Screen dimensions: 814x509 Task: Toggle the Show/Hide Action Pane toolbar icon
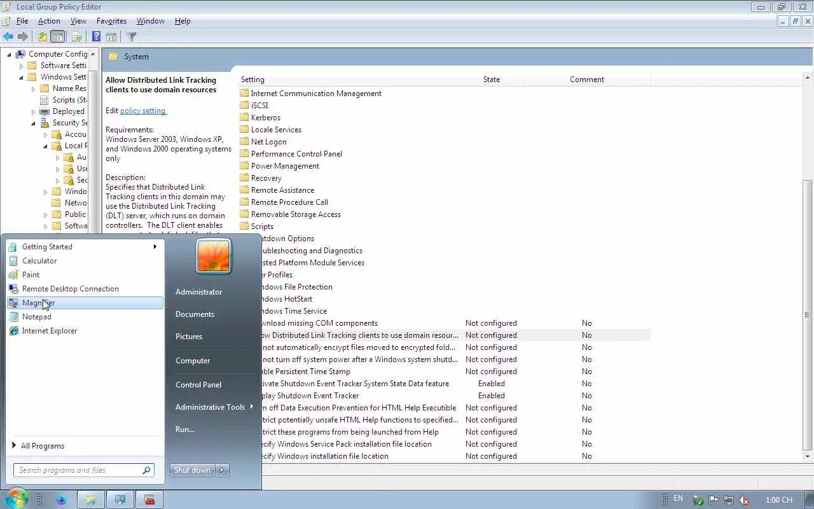pos(111,37)
